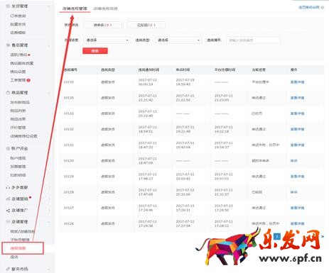The image size is (329, 273).
Task: Click the 店铺营销 chart icon in sidebar
Action: click(x=8, y=199)
